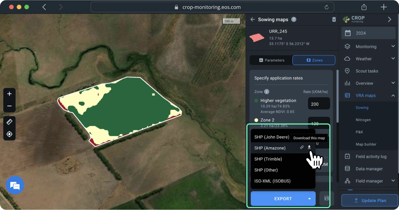This screenshot has width=399, height=210.
Task: Collapse the VRA maps section
Action: [x=393, y=95]
